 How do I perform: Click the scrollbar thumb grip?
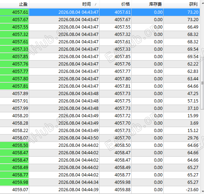(x=203, y=83)
